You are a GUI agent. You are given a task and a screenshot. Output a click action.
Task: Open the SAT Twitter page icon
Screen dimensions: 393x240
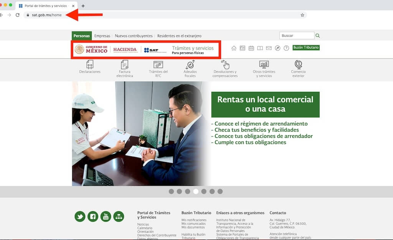tap(80, 217)
